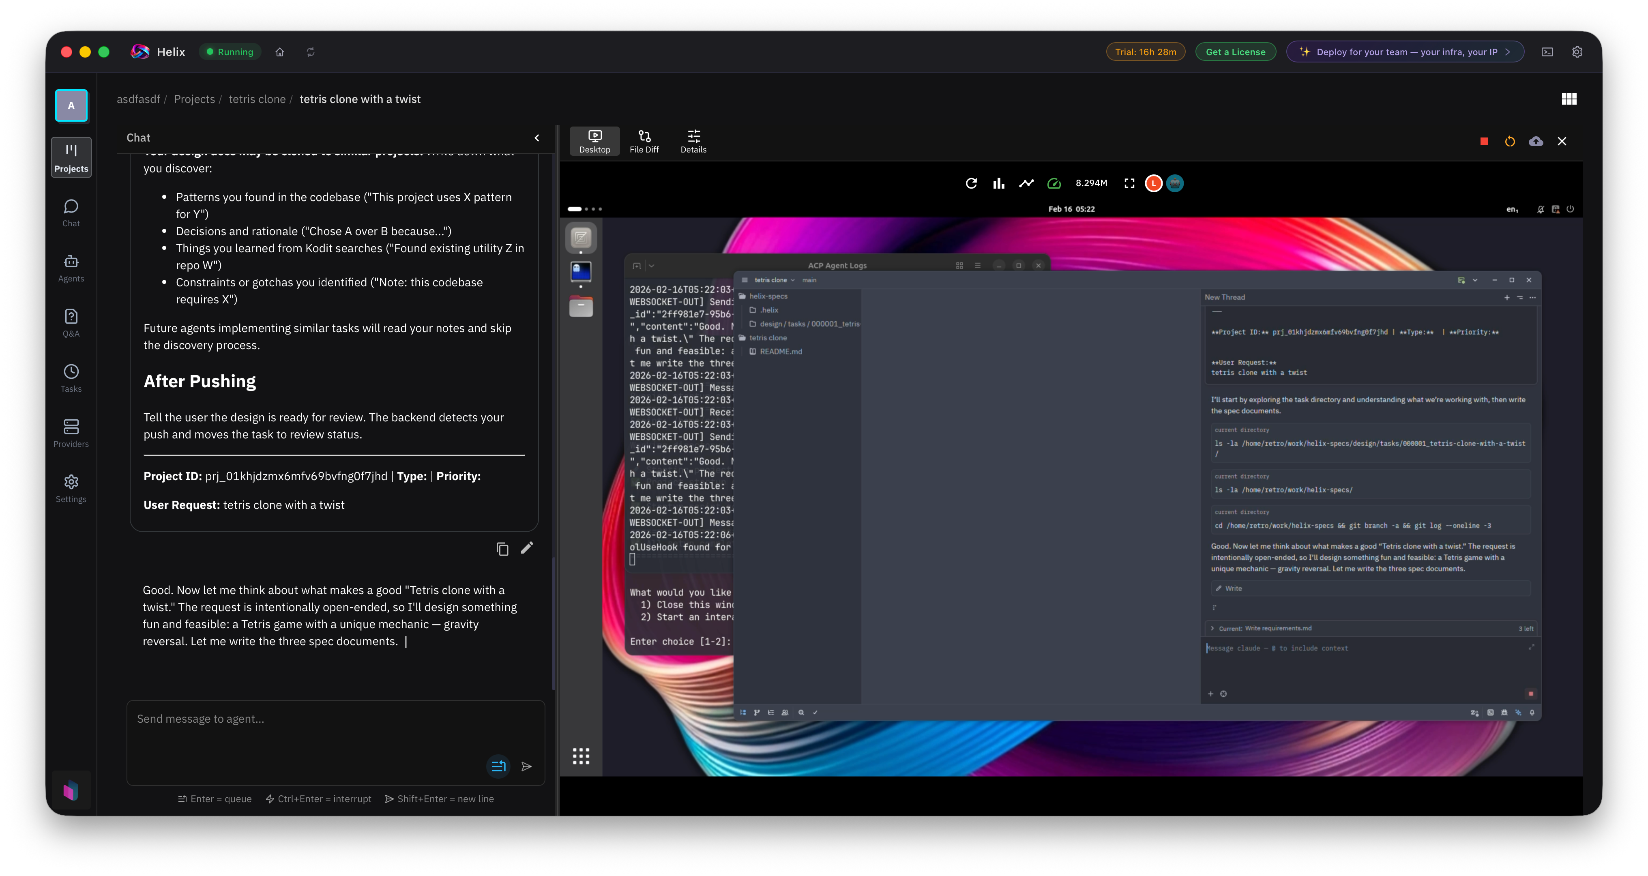Toggle queue mode button in message box
The image size is (1648, 876).
pyautogui.click(x=498, y=766)
